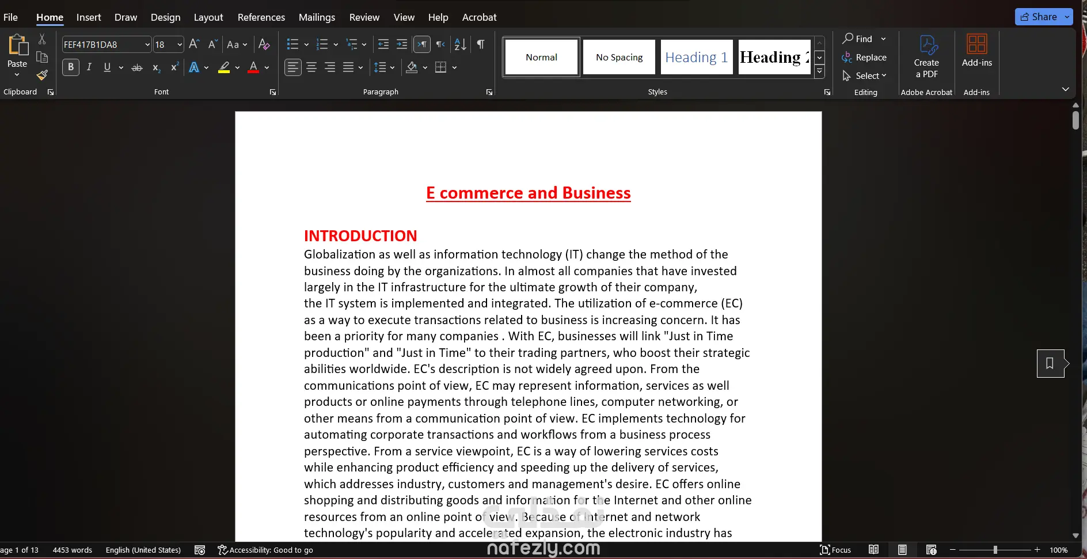The height and width of the screenshot is (559, 1087).
Task: Toggle Underline formatting
Action: (x=107, y=67)
